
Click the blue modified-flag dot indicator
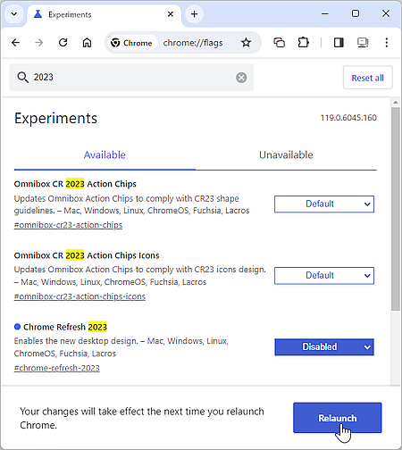(17, 327)
